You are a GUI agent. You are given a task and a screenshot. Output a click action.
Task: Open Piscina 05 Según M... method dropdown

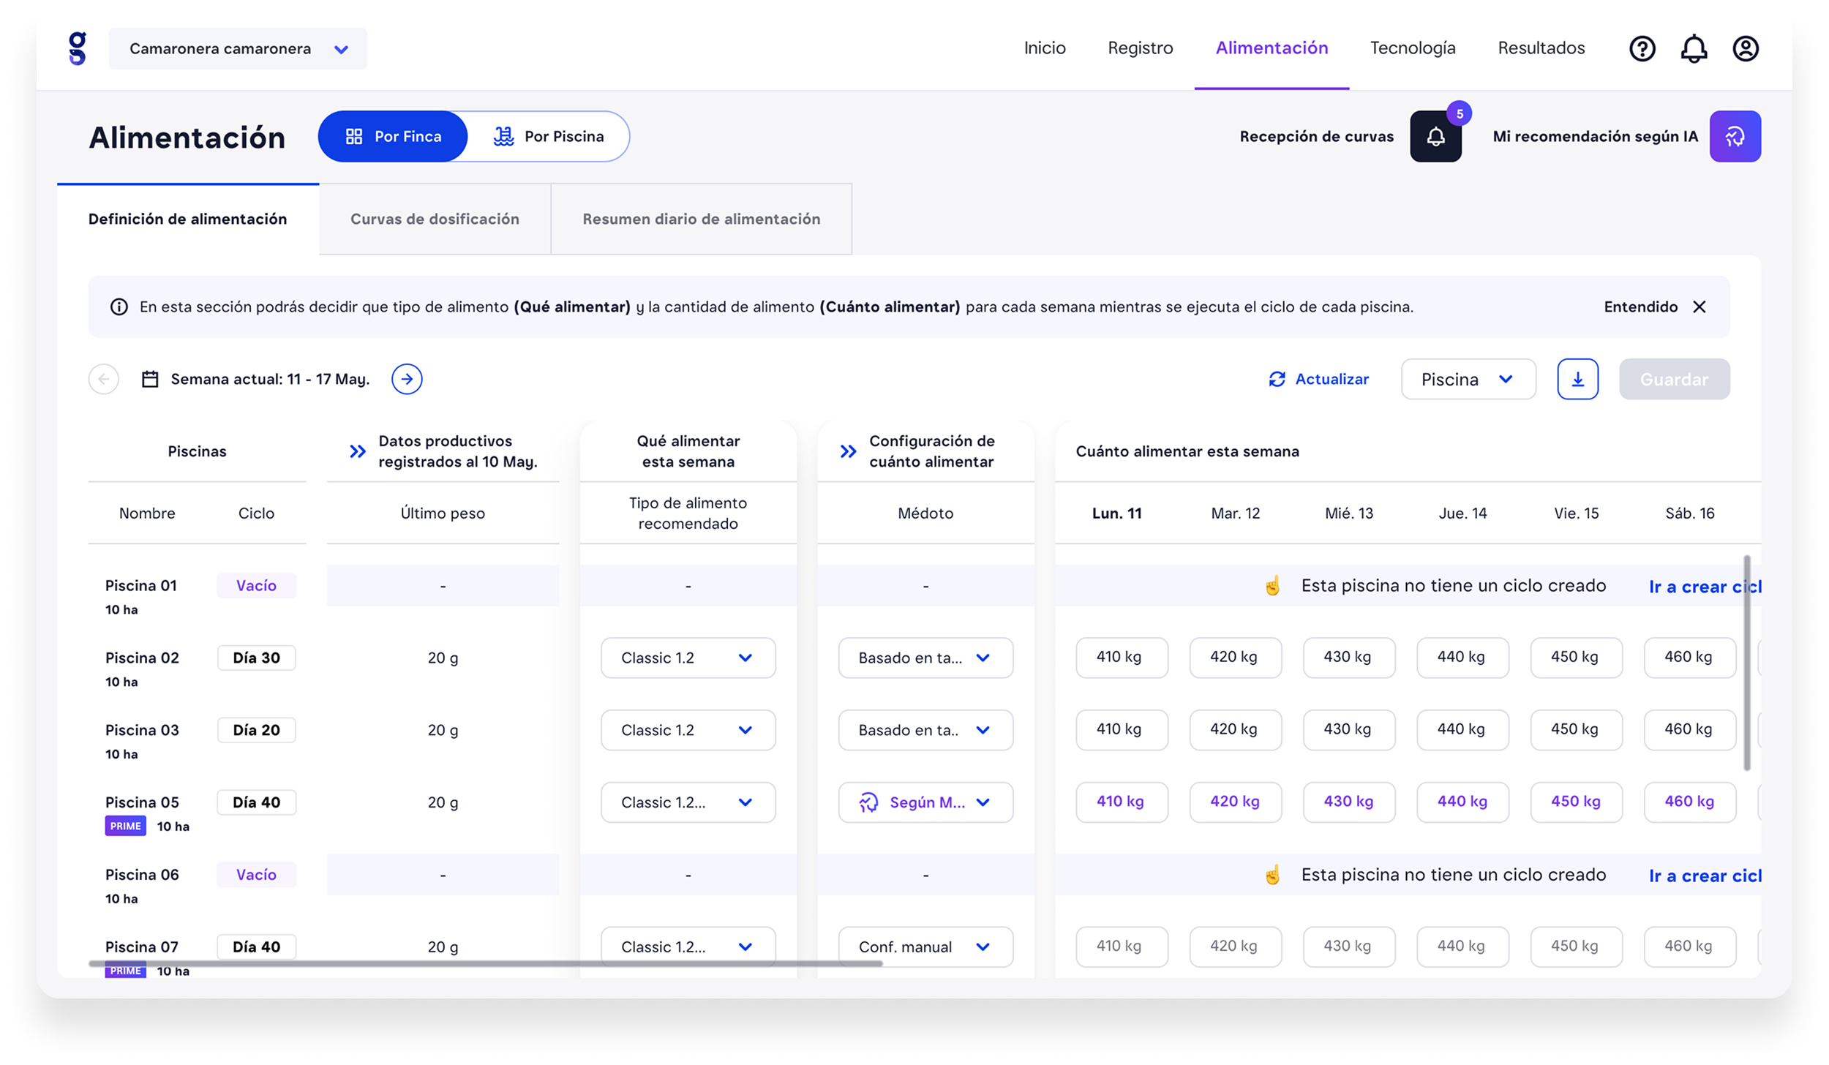point(925,802)
